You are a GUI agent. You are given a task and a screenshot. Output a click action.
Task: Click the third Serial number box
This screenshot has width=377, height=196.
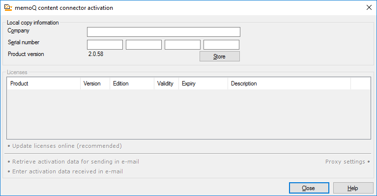click(182, 45)
